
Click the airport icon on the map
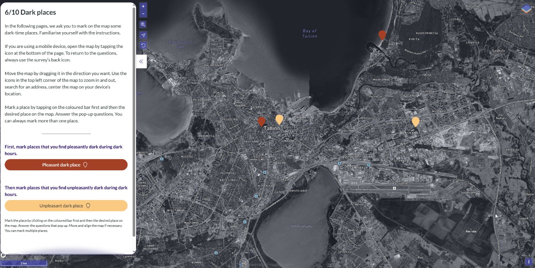pos(394,188)
